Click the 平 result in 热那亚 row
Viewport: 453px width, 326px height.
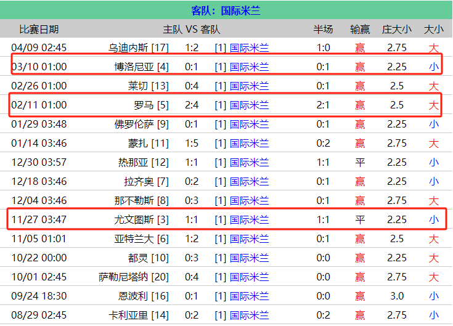(x=360, y=162)
